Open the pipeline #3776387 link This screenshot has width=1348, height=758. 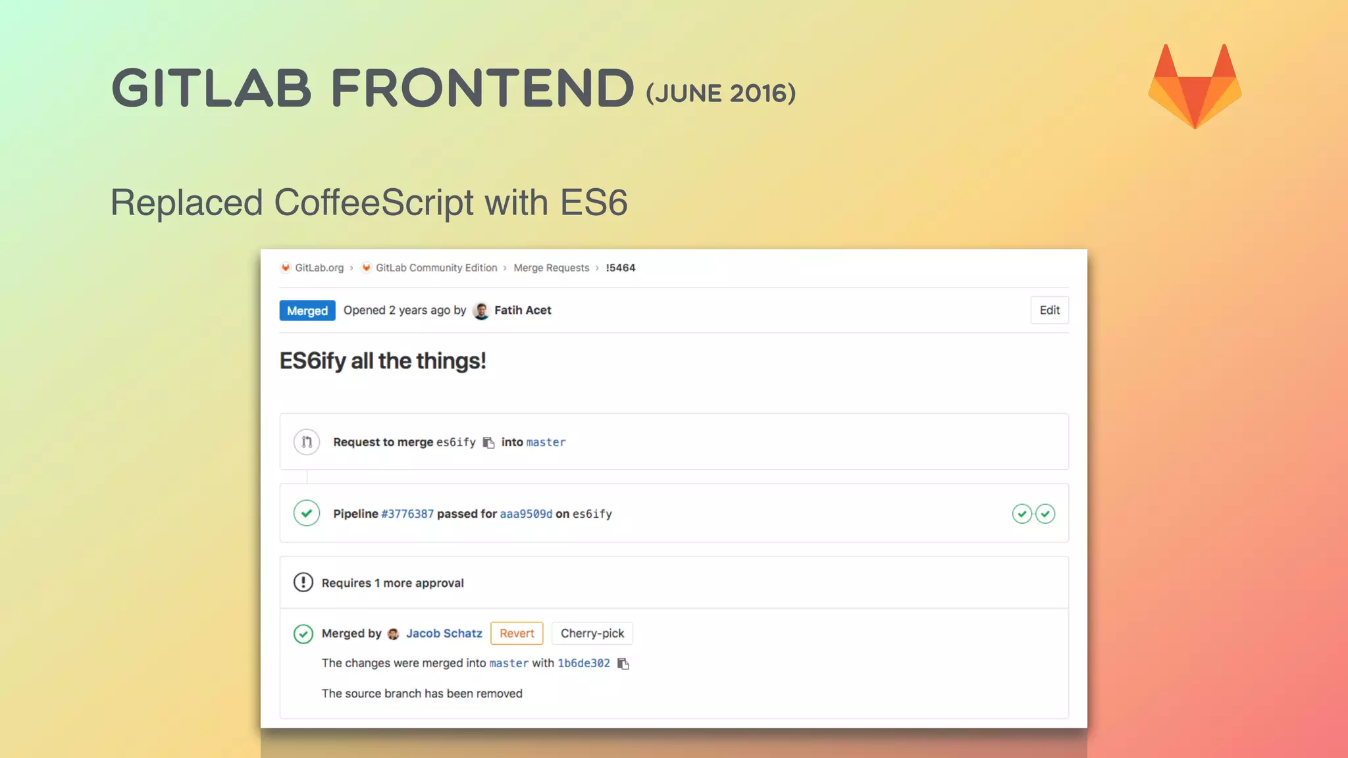click(407, 514)
